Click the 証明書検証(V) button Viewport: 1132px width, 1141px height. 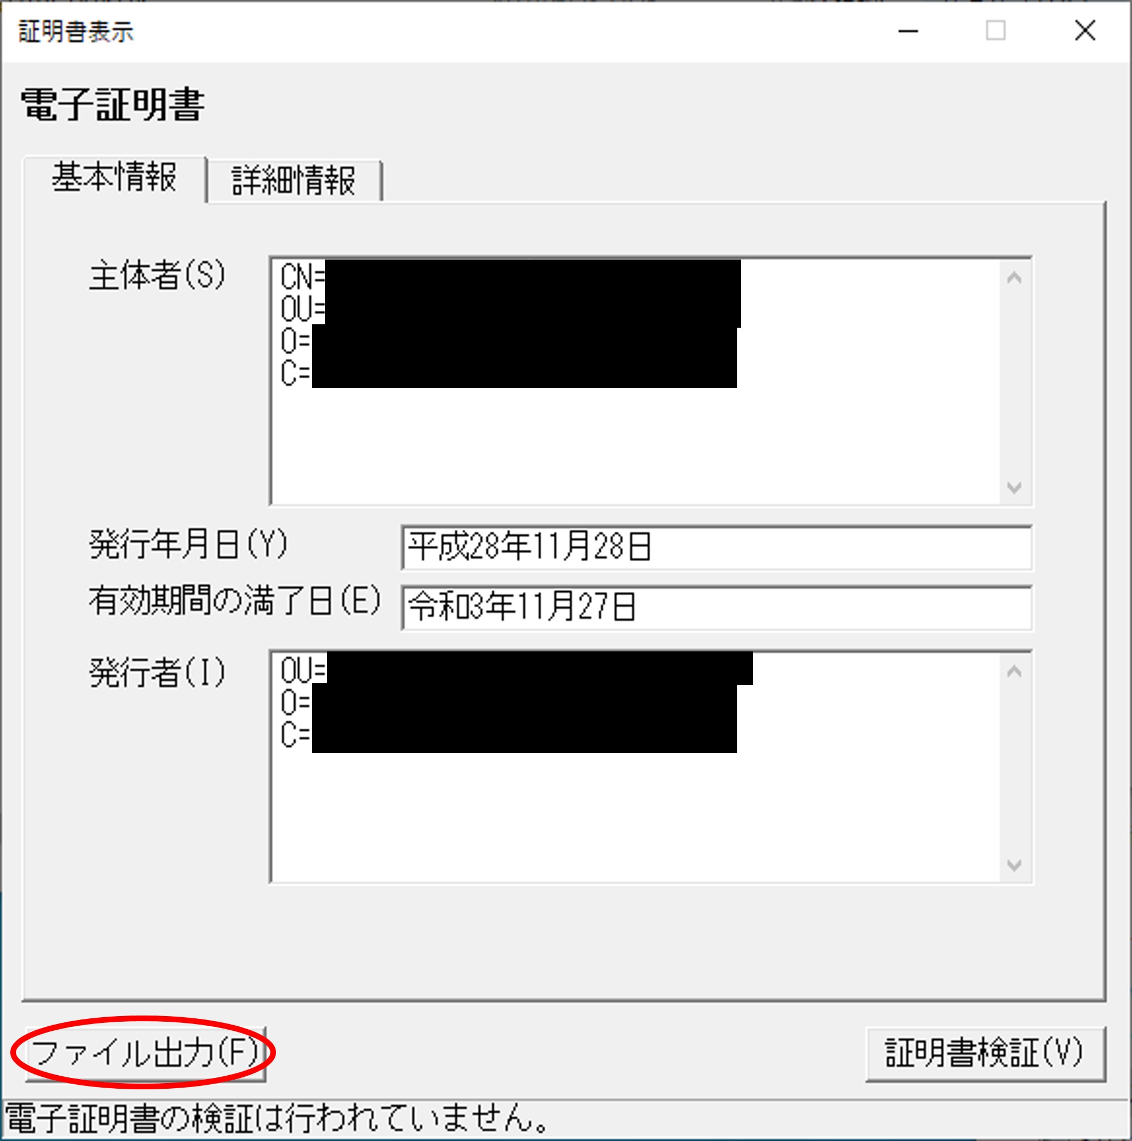click(984, 1054)
